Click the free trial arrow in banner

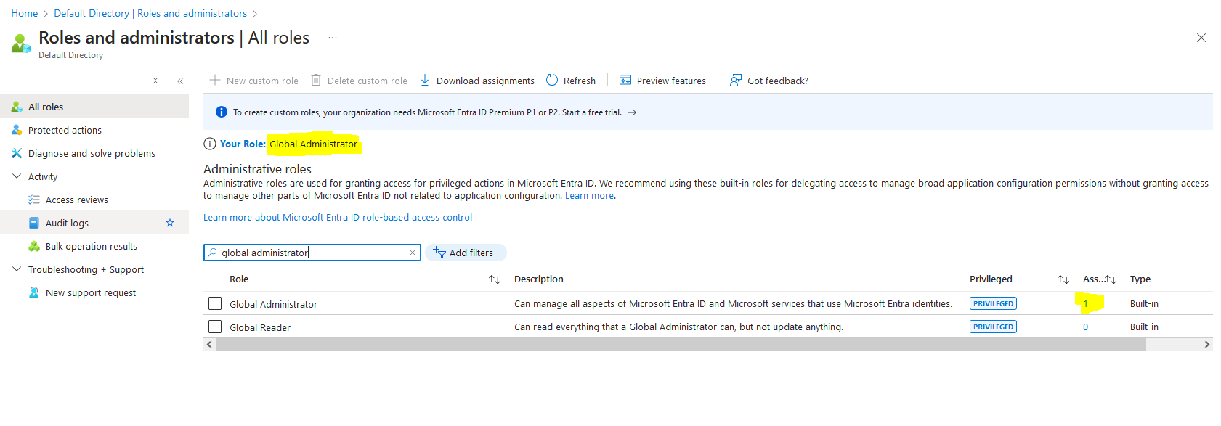(632, 112)
